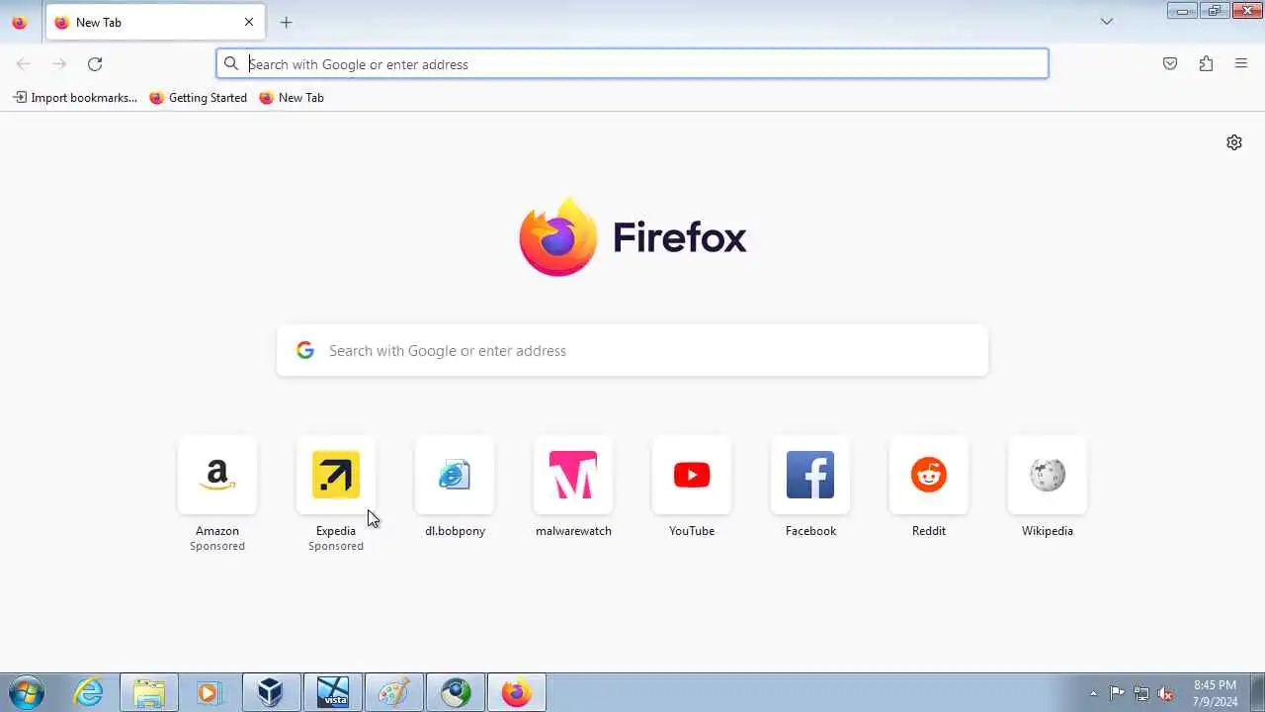
Task: Click the Firefox logo on the page
Action: pyautogui.click(x=632, y=237)
